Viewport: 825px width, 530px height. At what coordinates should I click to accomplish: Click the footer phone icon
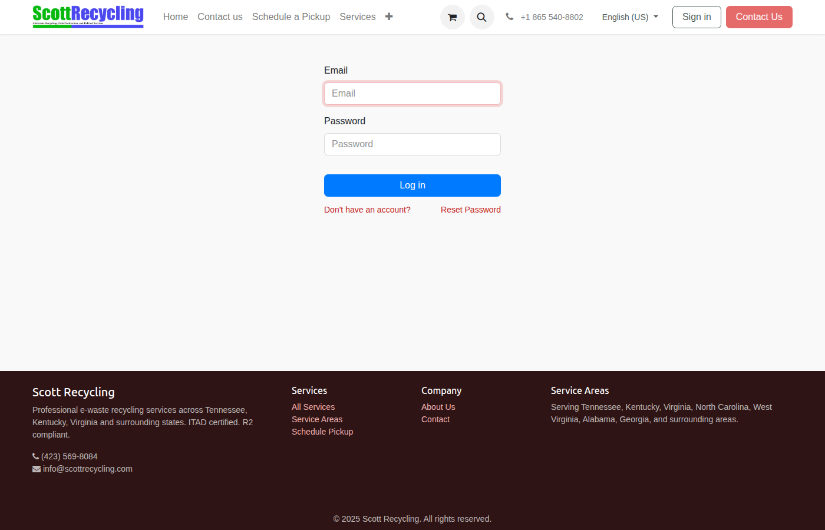pos(36,456)
